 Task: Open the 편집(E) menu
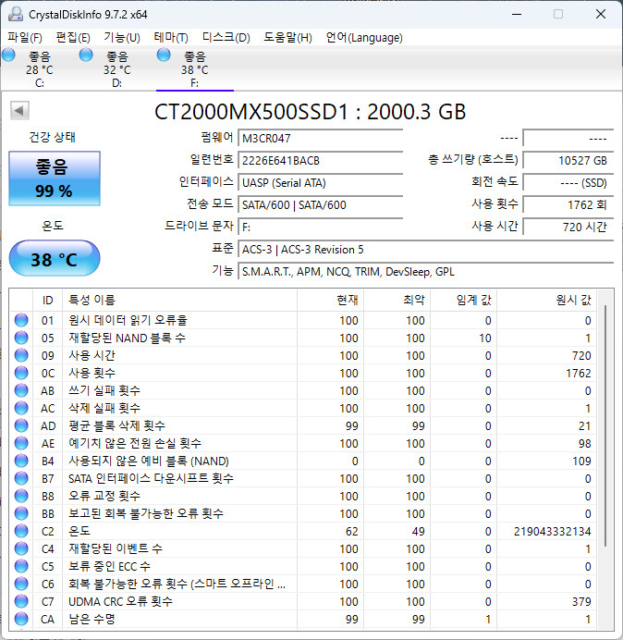click(73, 38)
